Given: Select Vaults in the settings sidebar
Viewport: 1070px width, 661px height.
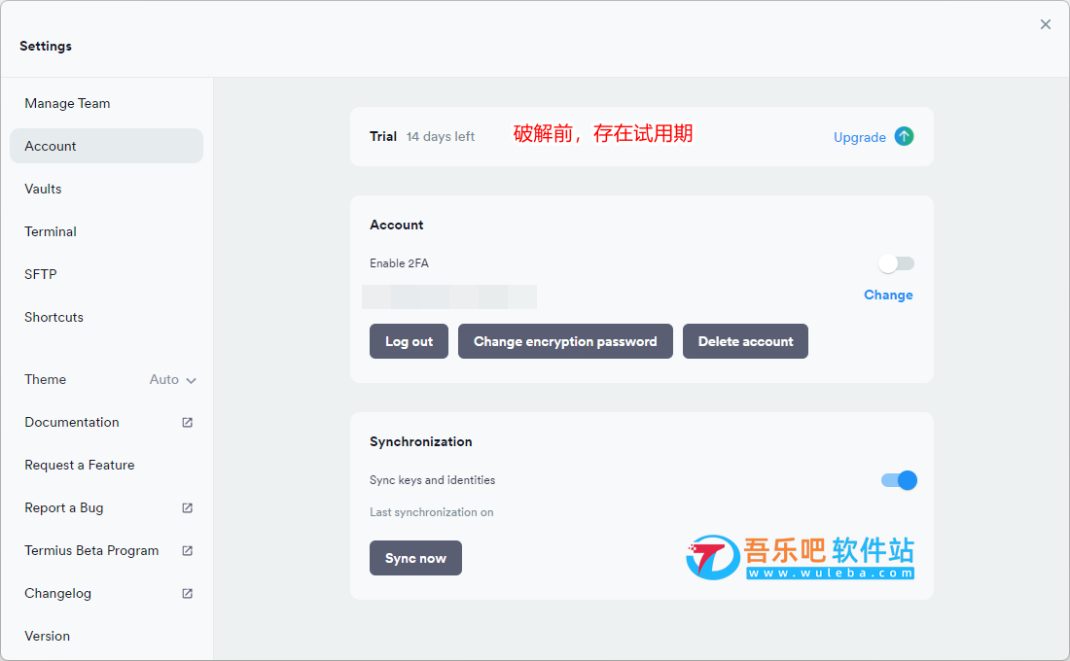Looking at the screenshot, I should click(43, 189).
